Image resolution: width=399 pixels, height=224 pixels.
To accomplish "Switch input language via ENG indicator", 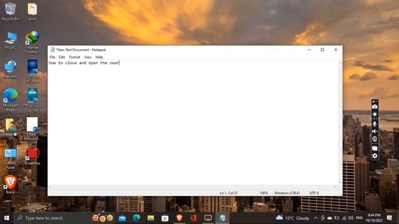I will pyautogui.click(x=359, y=218).
